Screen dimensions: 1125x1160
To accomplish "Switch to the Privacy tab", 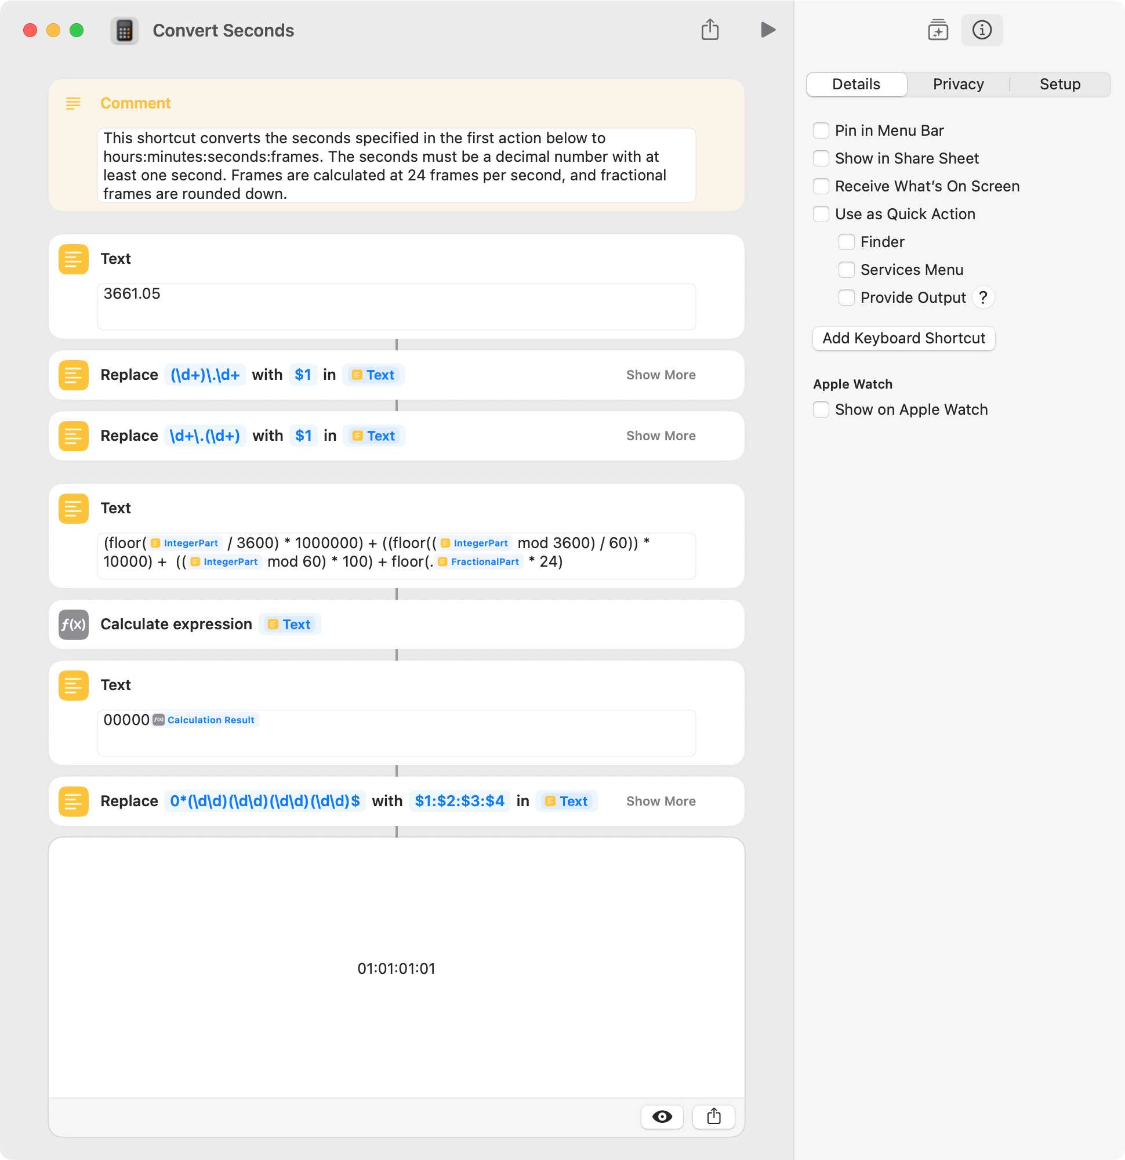I will (x=958, y=85).
